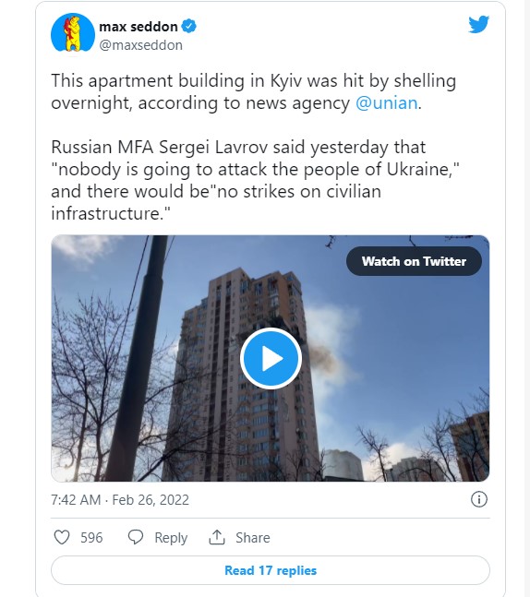
Task: Click the blue verified badge
Action: tap(189, 26)
